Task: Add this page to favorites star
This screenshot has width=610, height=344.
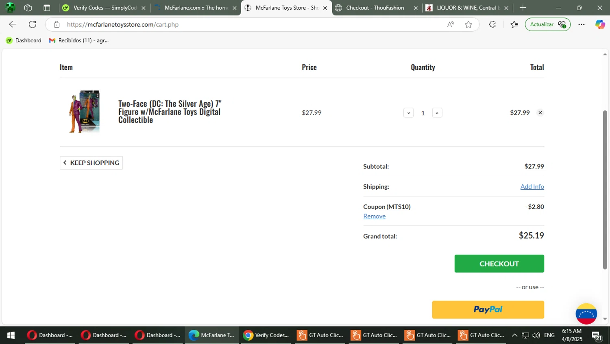Action: point(468,24)
